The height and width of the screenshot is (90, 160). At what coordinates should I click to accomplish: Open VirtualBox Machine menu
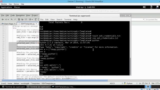[4, 4]
